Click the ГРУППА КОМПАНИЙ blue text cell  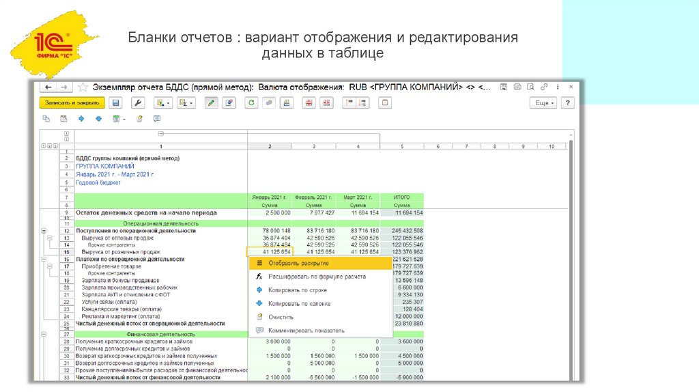[x=104, y=166]
